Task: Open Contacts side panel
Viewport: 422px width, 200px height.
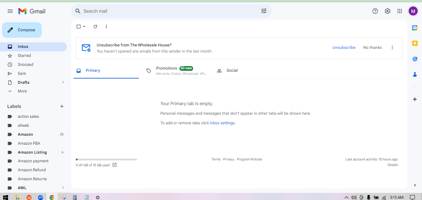Action: click(x=415, y=74)
